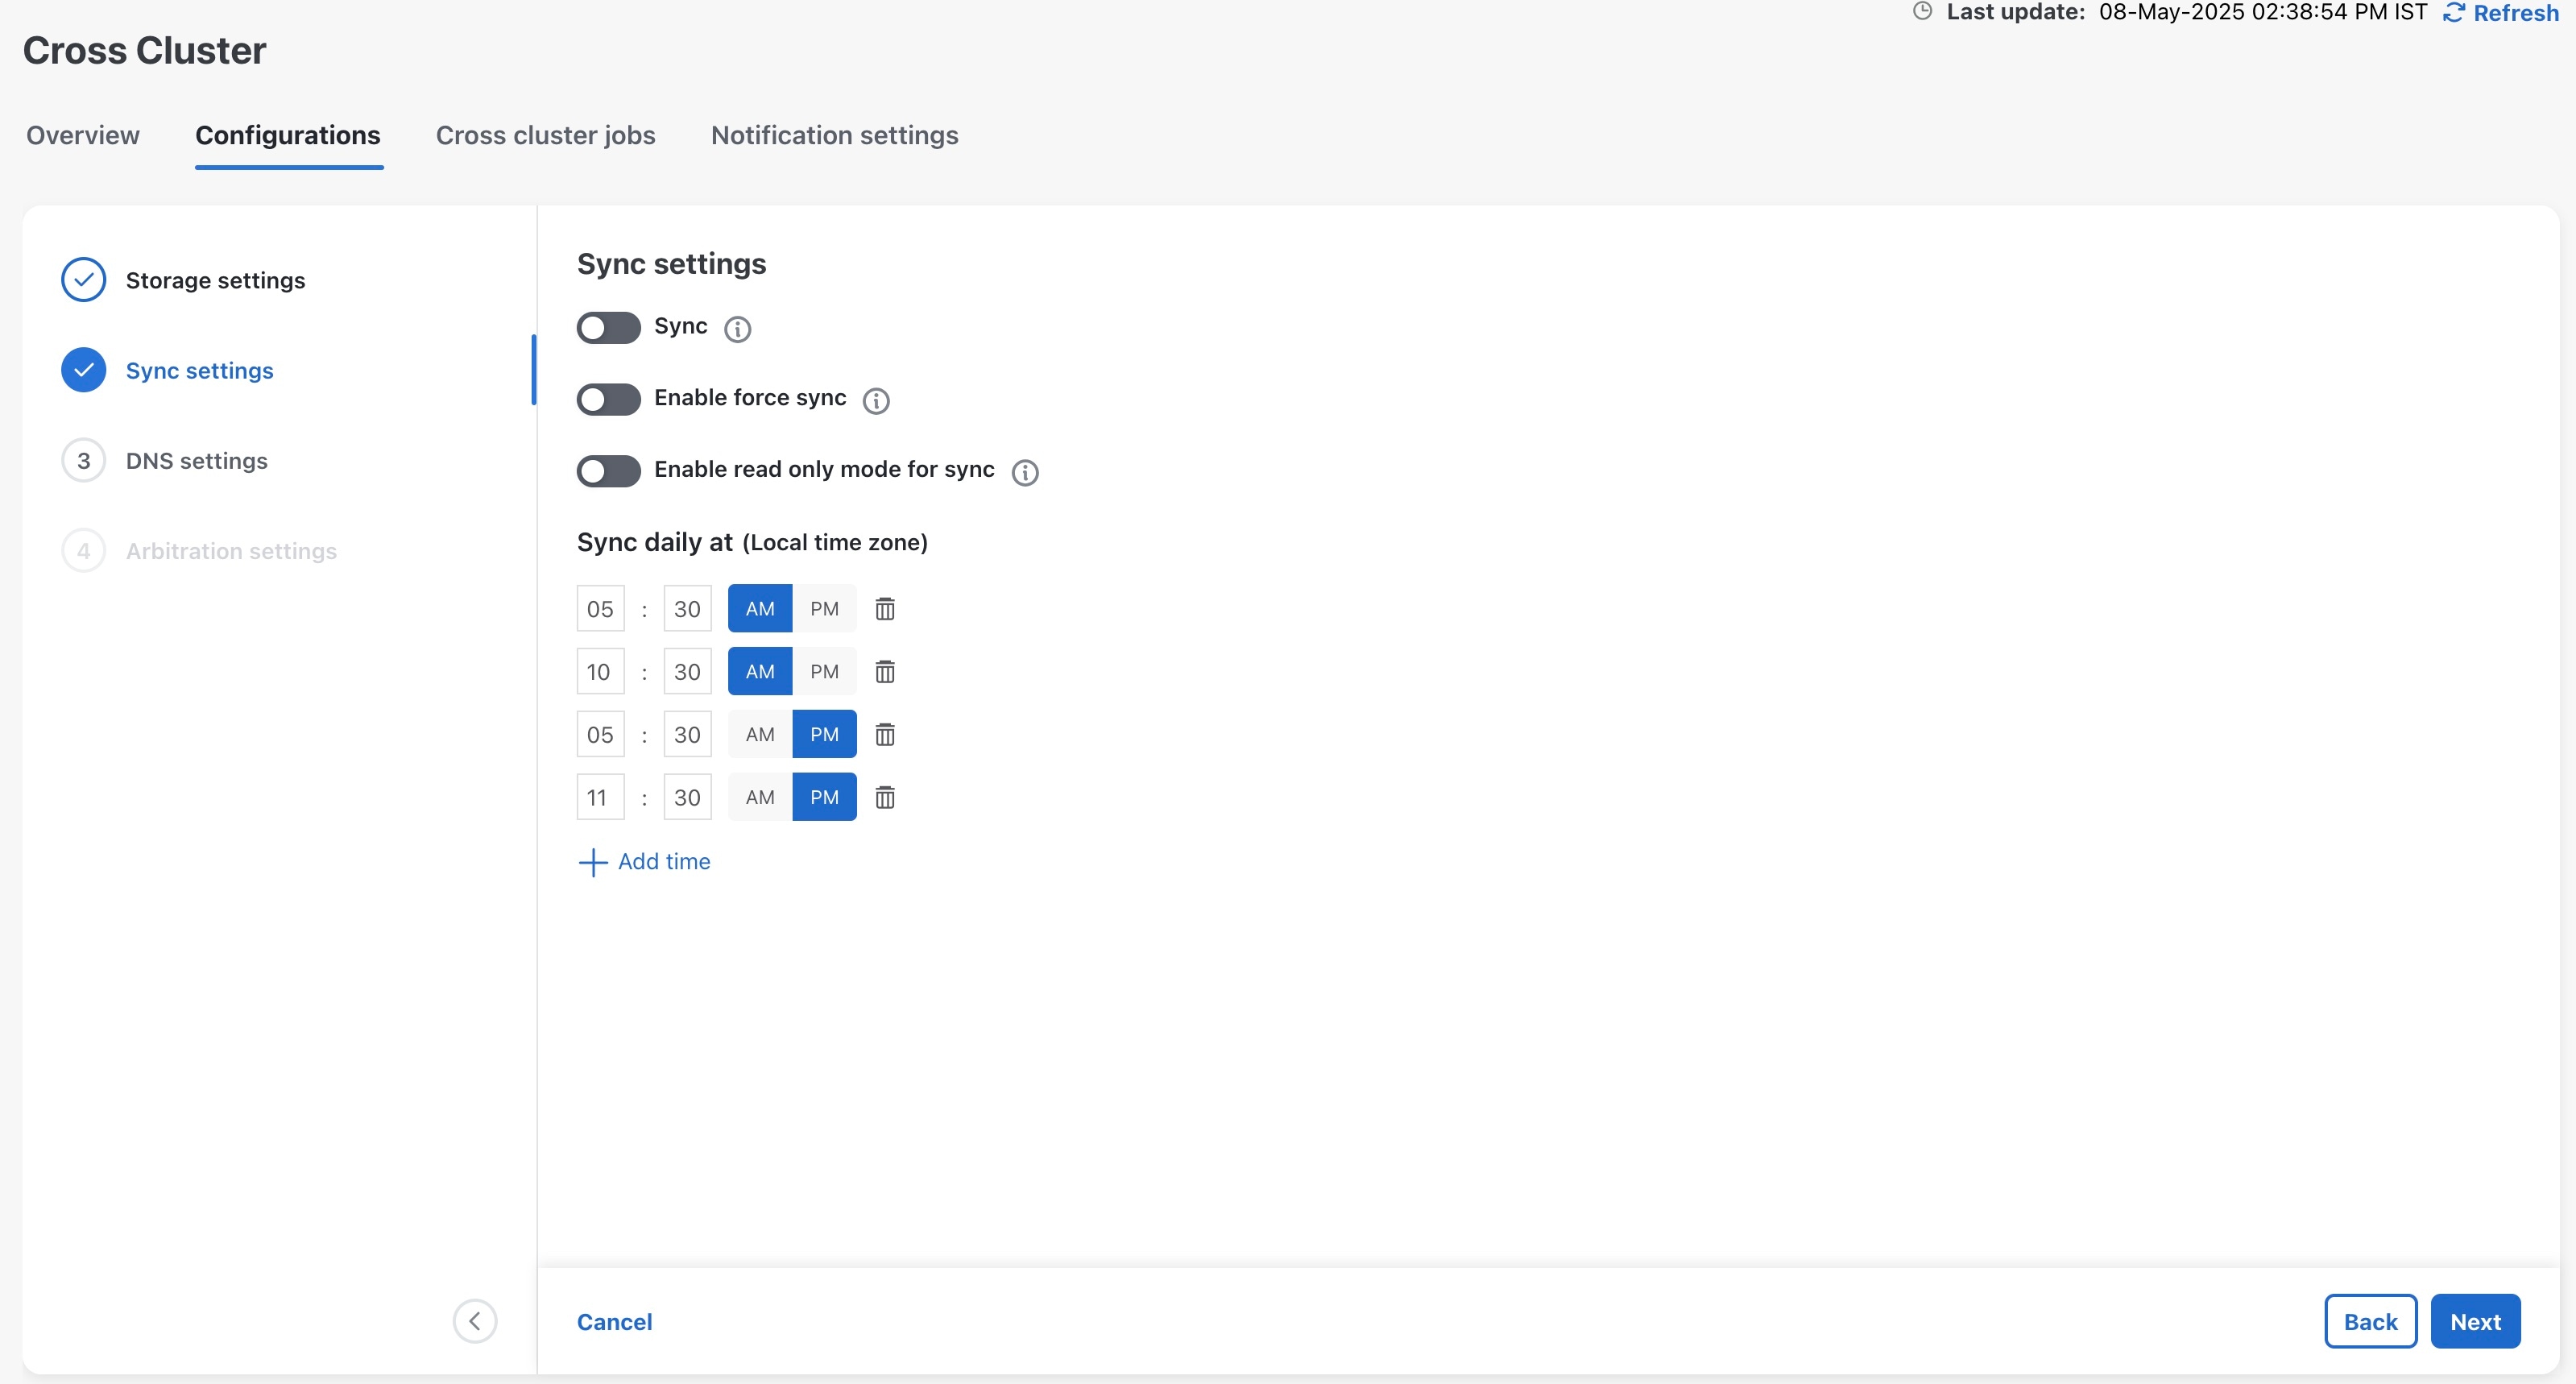Click minute field of the 05:30 PM row

687,735
